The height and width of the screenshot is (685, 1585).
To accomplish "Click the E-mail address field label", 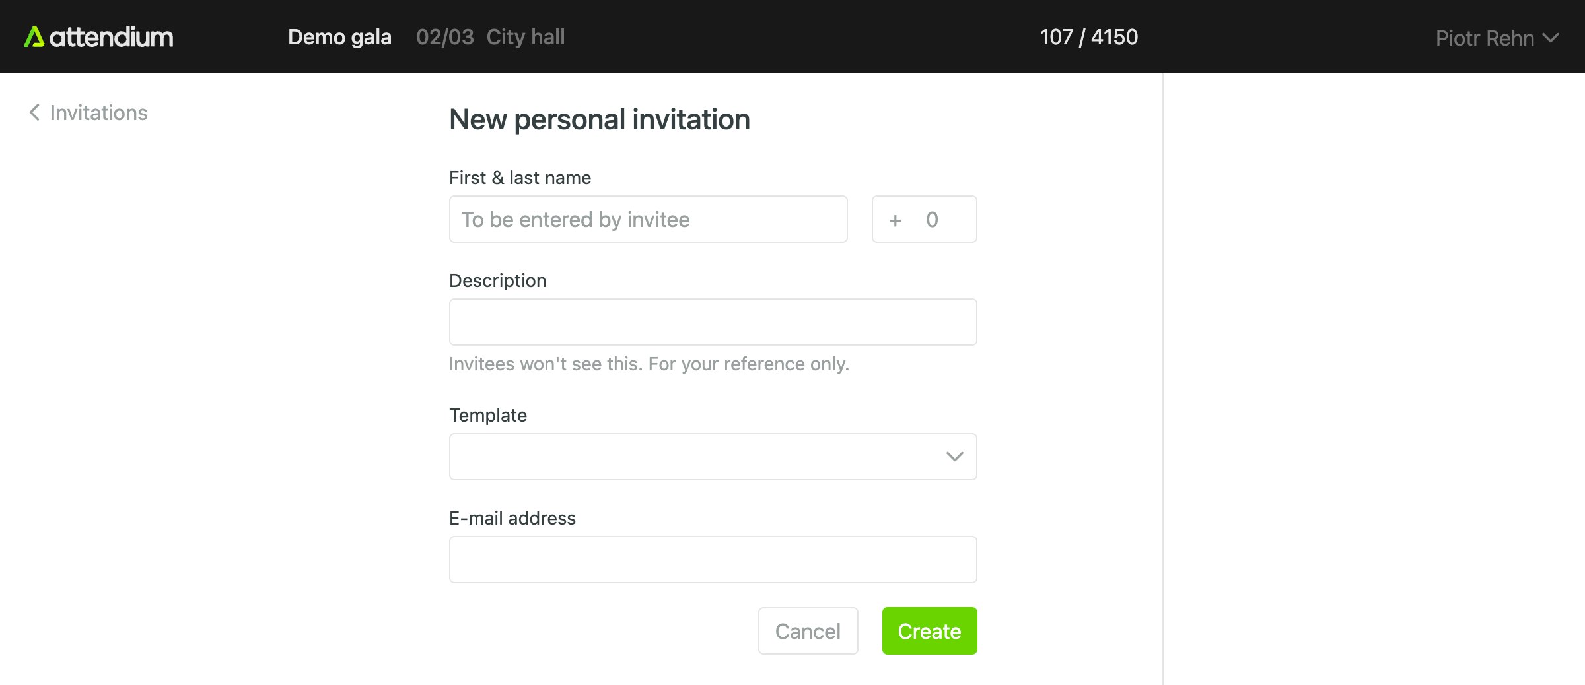I will tap(512, 518).
